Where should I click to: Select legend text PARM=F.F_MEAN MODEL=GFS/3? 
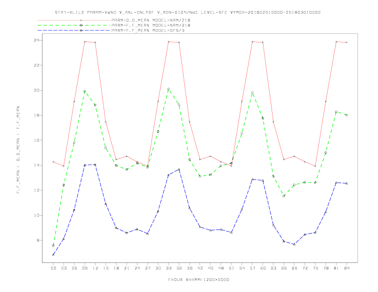[148, 31]
